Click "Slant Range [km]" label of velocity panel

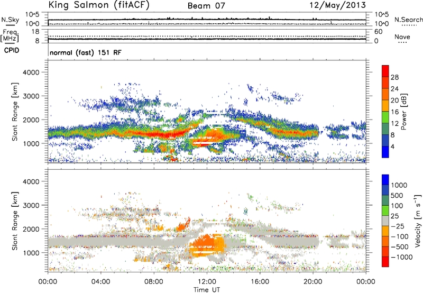click(x=15, y=221)
